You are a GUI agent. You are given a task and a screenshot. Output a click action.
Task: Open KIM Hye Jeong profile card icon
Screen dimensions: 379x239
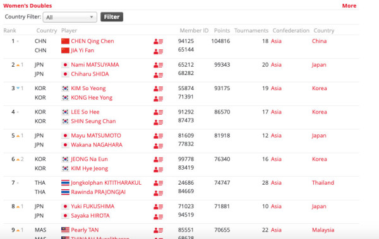pos(159,170)
